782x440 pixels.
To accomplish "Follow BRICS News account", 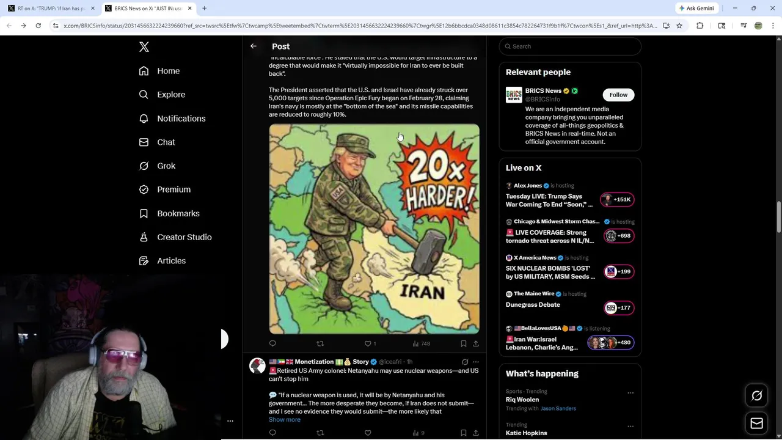I will 618,95.
